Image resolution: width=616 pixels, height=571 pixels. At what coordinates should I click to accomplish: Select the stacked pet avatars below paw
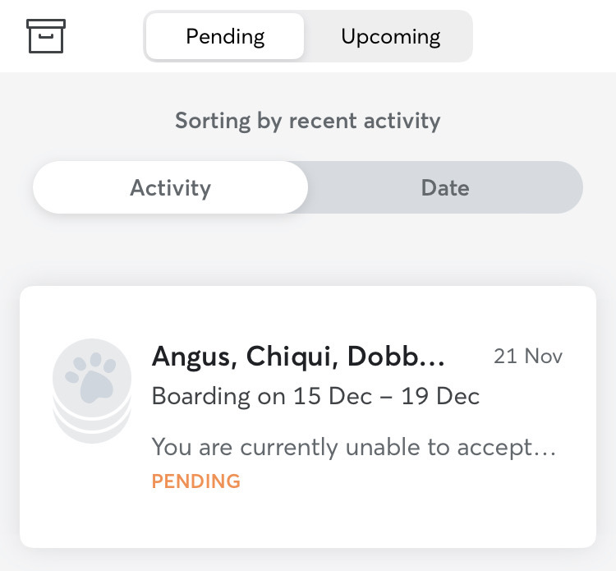pos(92,429)
